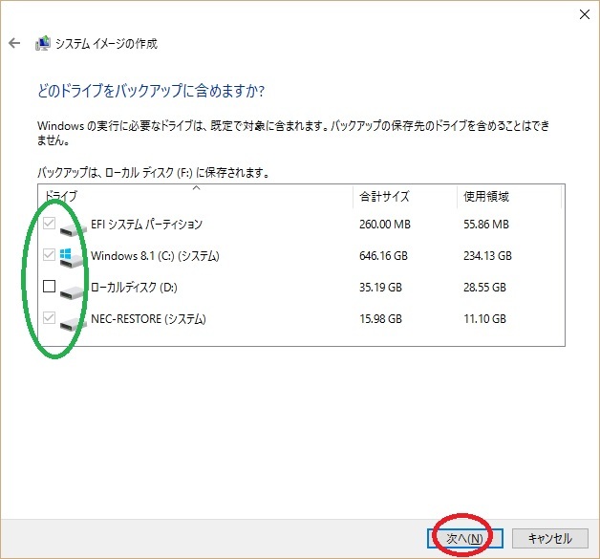This screenshot has height=559, width=600.
Task: Check the ローカルディスク (D:) checkbox
Action: pyautogui.click(x=49, y=286)
